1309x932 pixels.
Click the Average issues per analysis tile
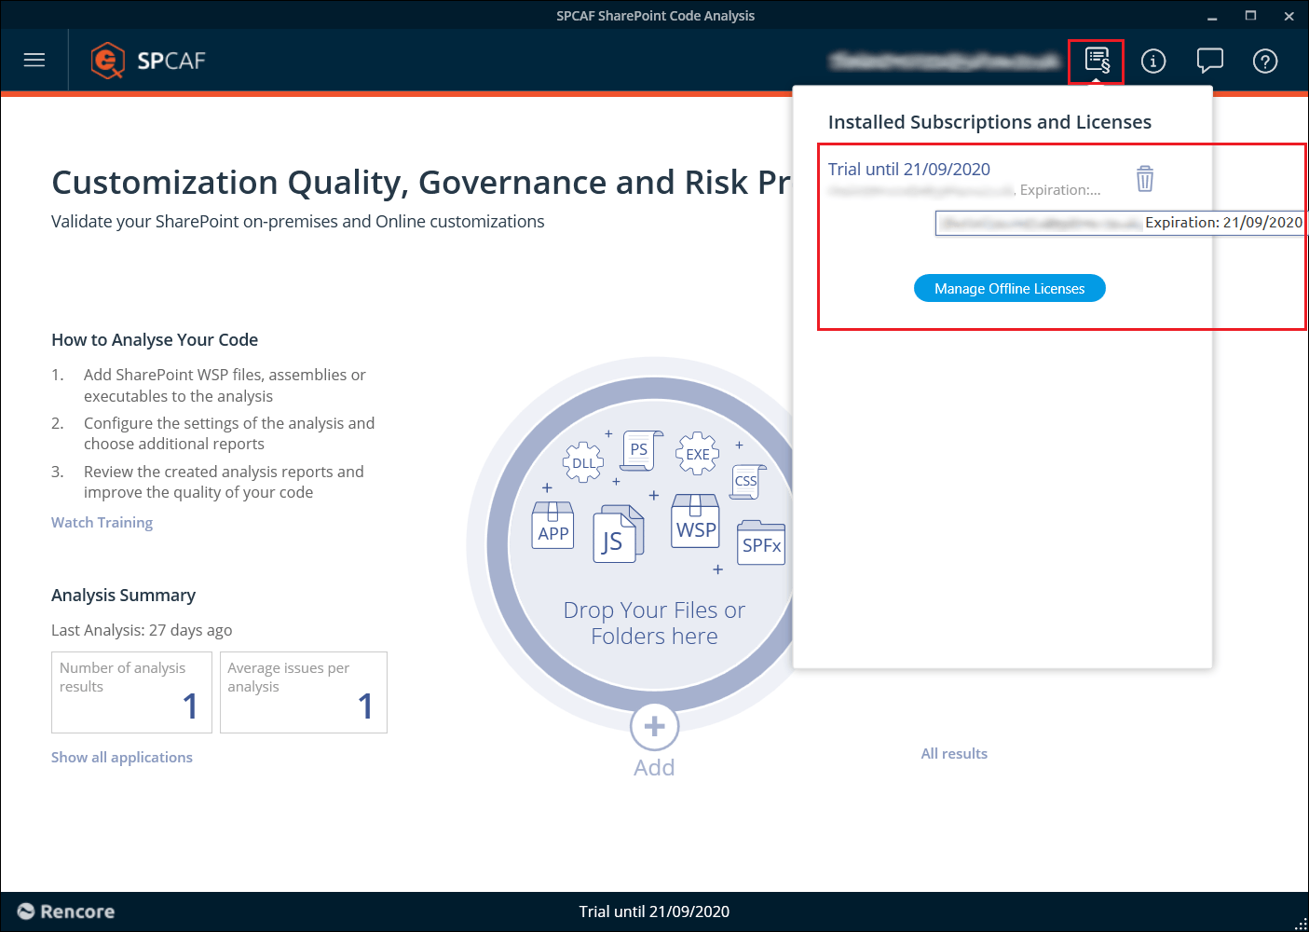304,692
